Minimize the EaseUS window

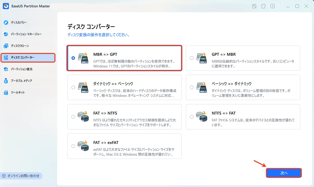(288, 6)
